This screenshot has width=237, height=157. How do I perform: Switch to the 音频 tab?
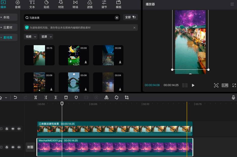coord(18,5)
